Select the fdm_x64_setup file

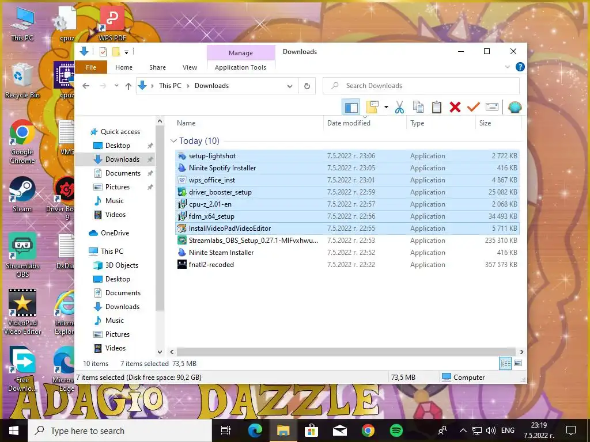(x=347, y=216)
